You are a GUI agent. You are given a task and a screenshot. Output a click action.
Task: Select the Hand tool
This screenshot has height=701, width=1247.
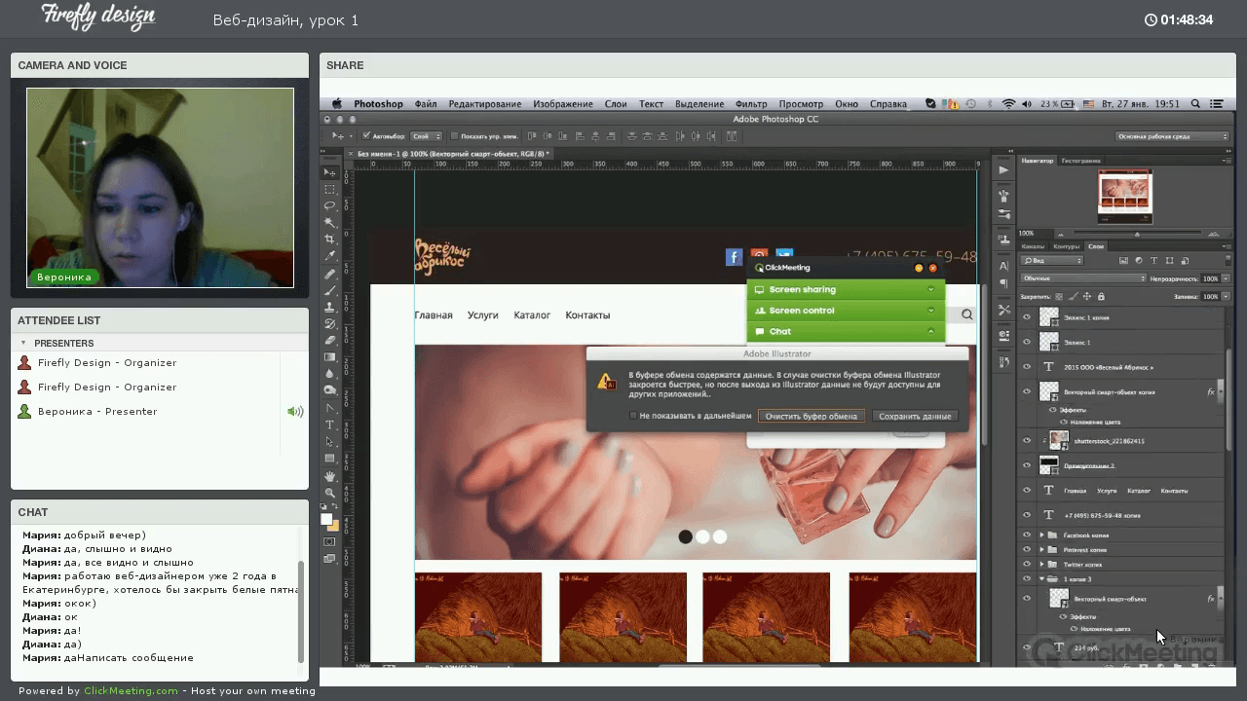pos(330,476)
